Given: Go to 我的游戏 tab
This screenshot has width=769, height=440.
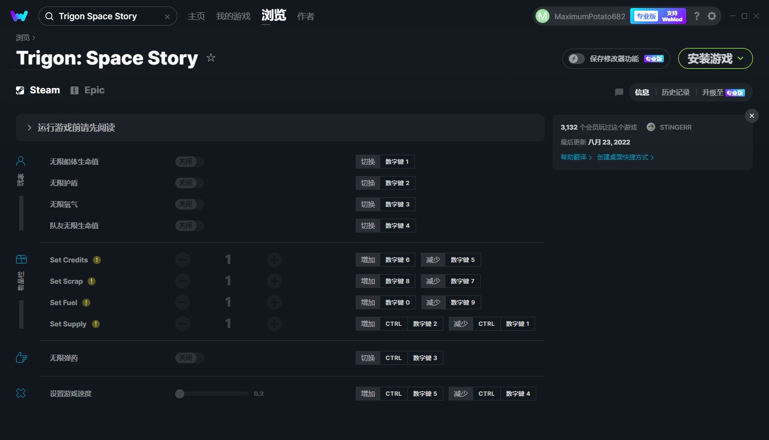Looking at the screenshot, I should point(233,16).
